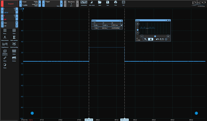This screenshot has height=121, width=207.
Task: Click the Gen row plus button
Action: point(17,23)
